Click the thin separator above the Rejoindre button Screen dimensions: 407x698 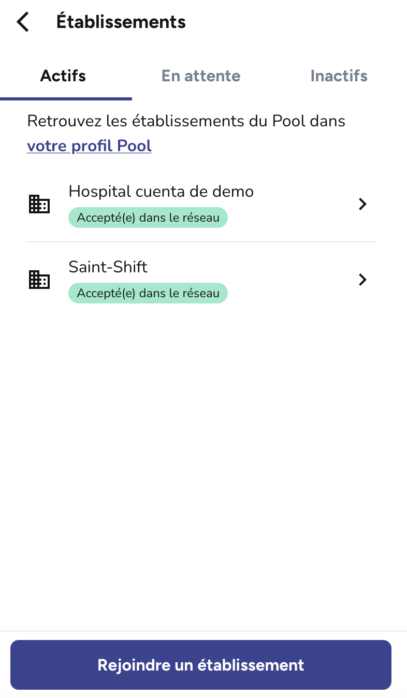tap(203, 631)
